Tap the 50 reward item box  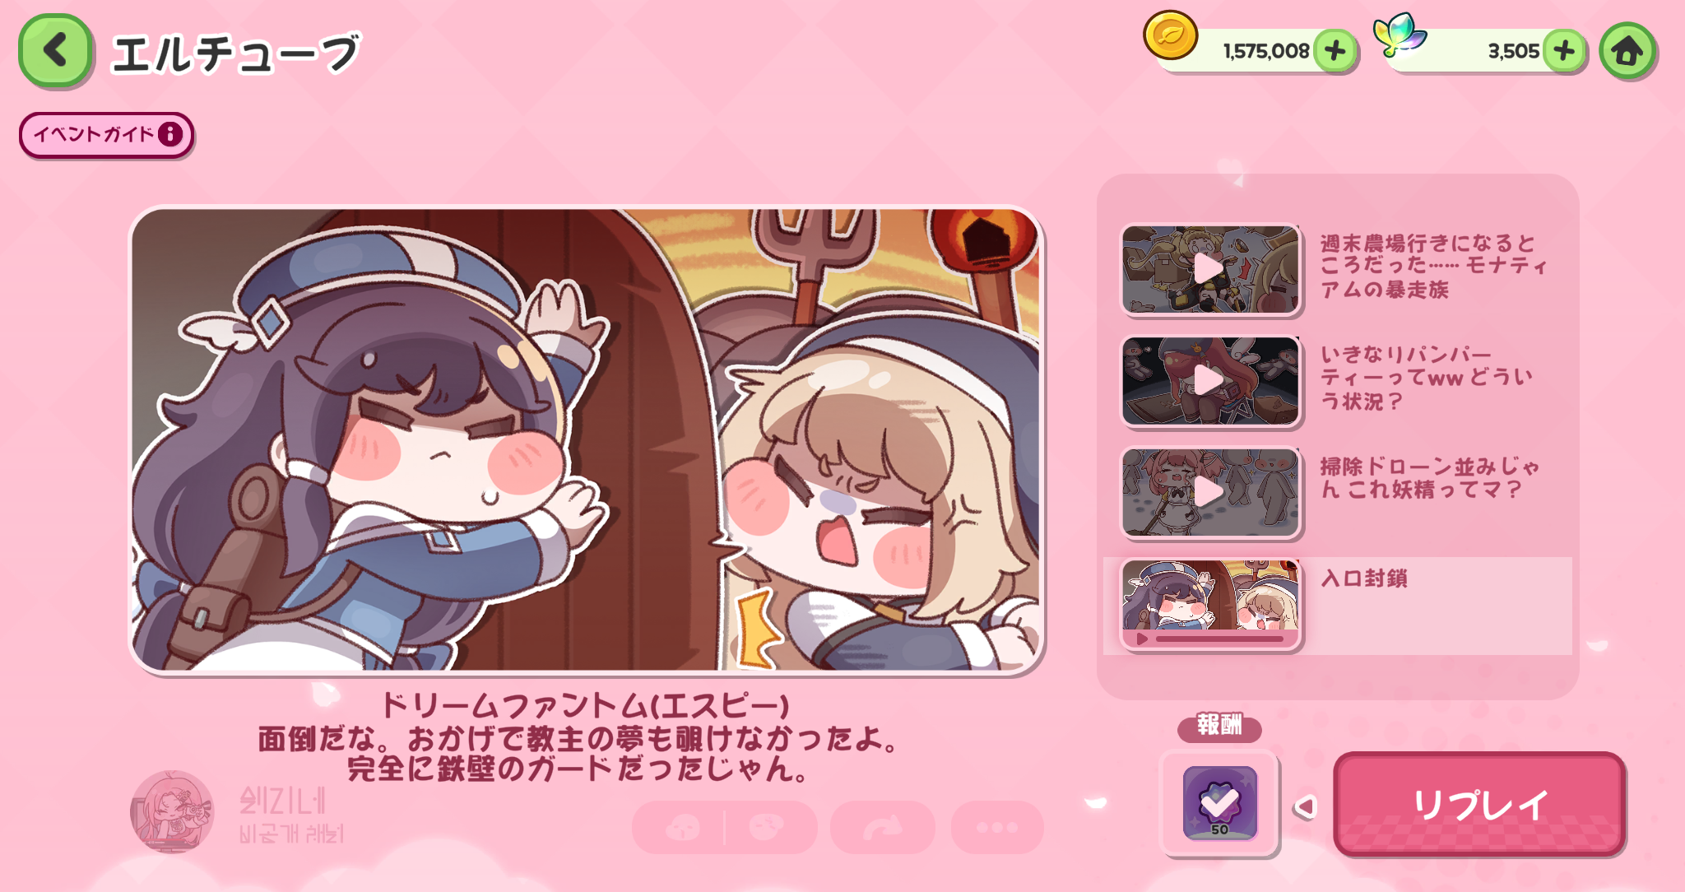[1219, 804]
